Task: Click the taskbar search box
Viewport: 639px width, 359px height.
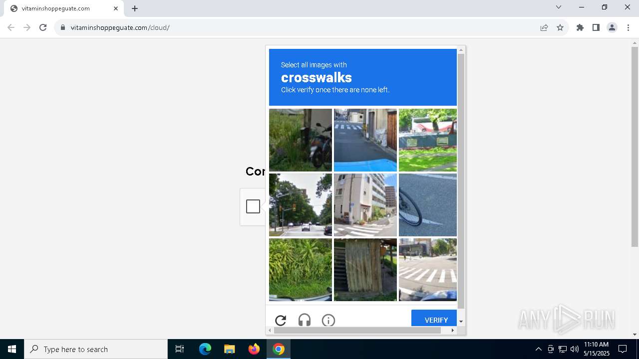Action: pos(96,349)
